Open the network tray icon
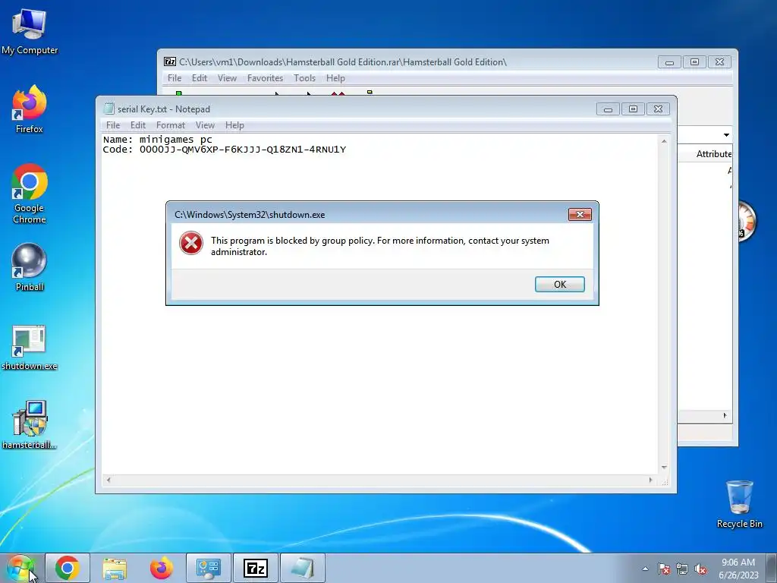The height and width of the screenshot is (583, 777). pos(682,569)
